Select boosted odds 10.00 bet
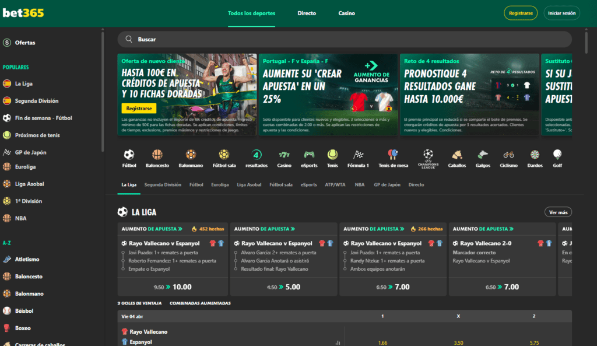 173,287
